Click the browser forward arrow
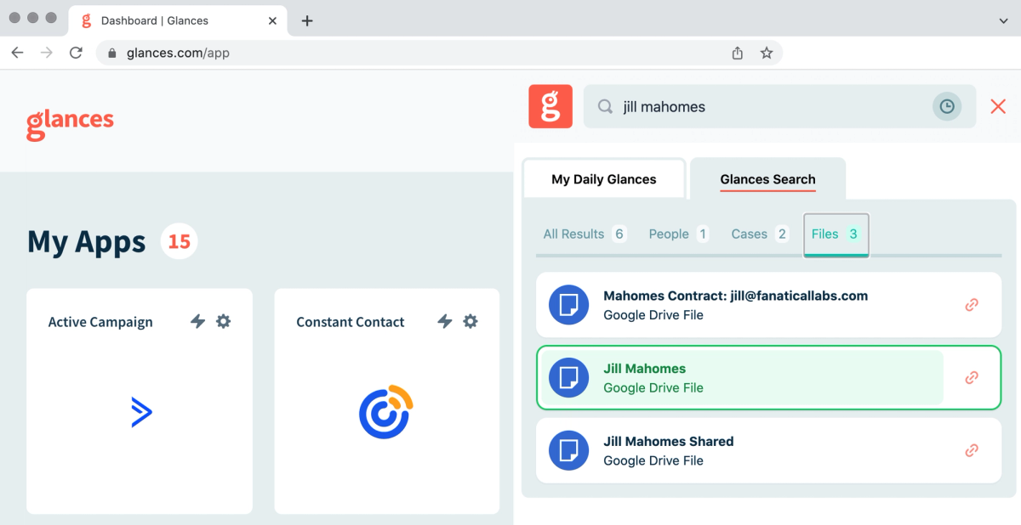1021x525 pixels. 47,53
